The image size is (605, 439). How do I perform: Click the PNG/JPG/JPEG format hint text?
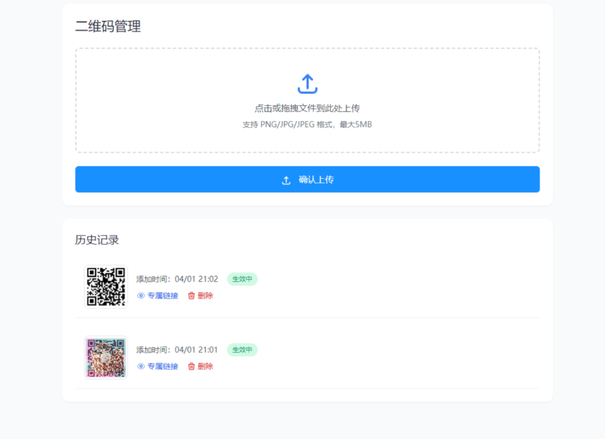[307, 125]
